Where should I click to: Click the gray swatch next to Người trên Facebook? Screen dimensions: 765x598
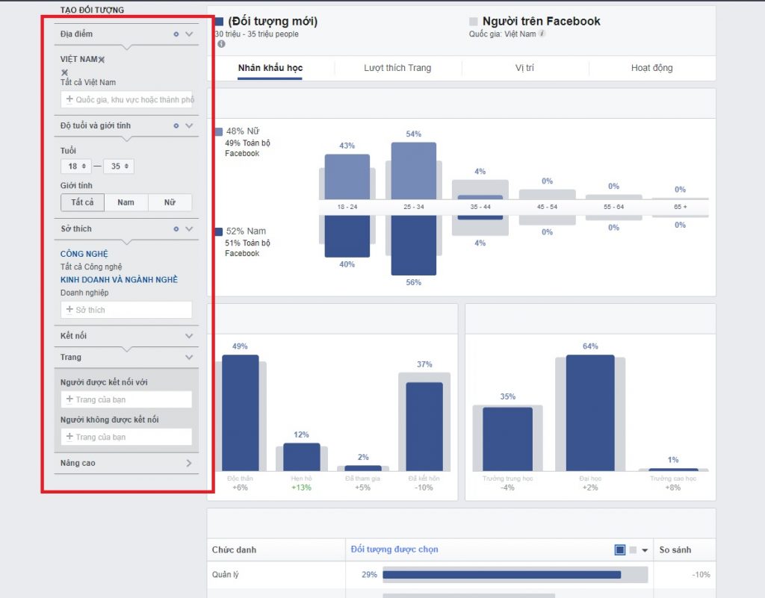point(473,22)
